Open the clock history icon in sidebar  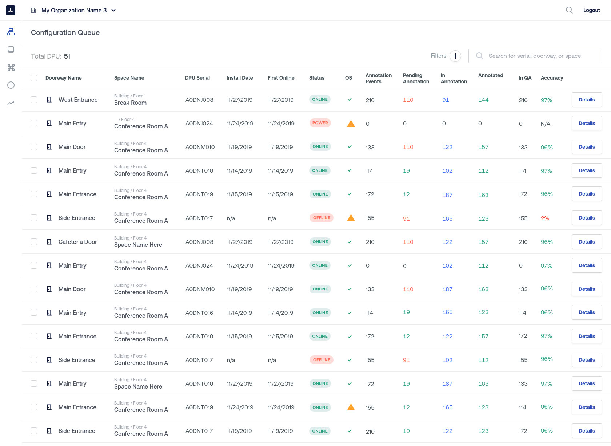11,85
